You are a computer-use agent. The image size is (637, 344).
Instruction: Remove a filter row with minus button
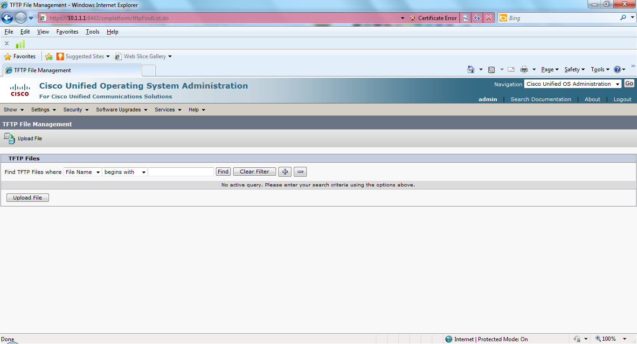coord(300,172)
